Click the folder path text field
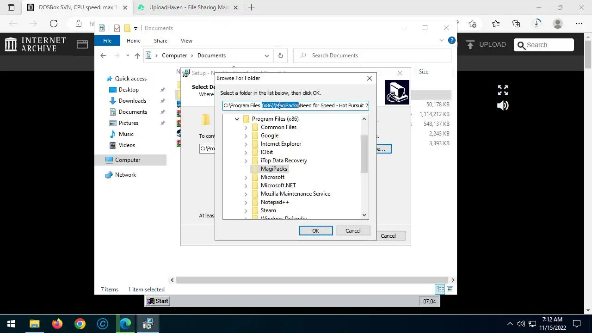 coord(296,105)
